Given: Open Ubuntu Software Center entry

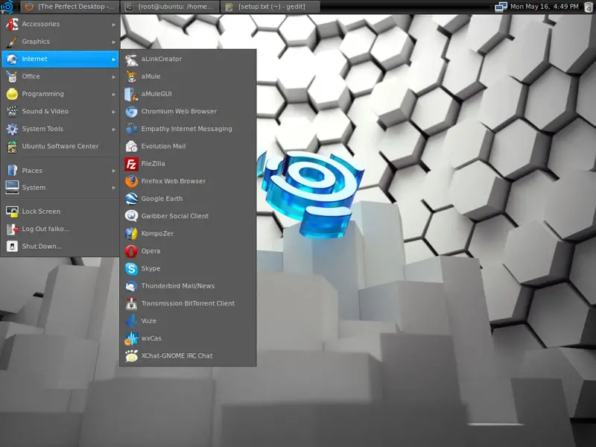Looking at the screenshot, I should point(60,146).
